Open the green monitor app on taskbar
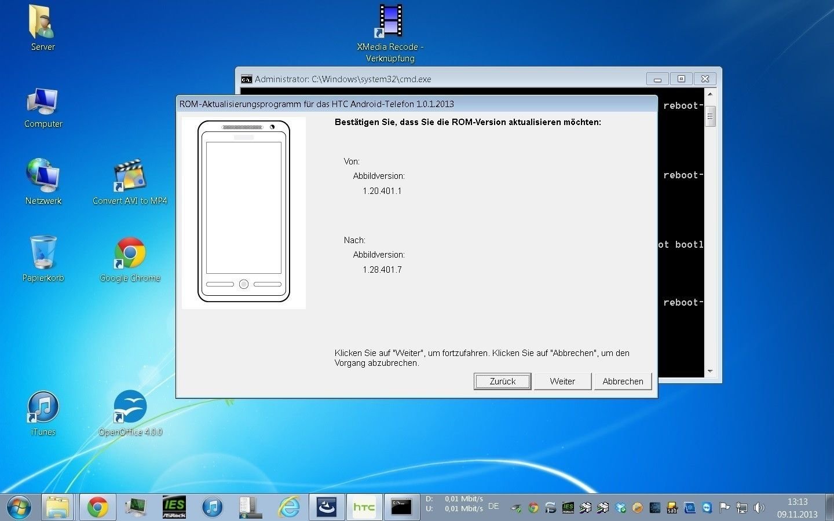Image resolution: width=834 pixels, height=521 pixels. click(x=136, y=508)
